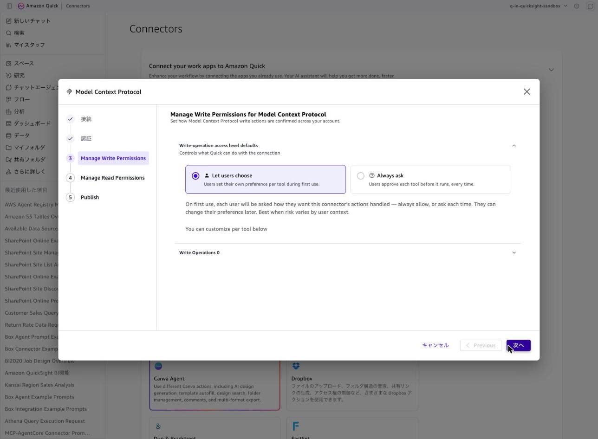
Task: Open the help question mark icon
Action: (x=577, y=6)
